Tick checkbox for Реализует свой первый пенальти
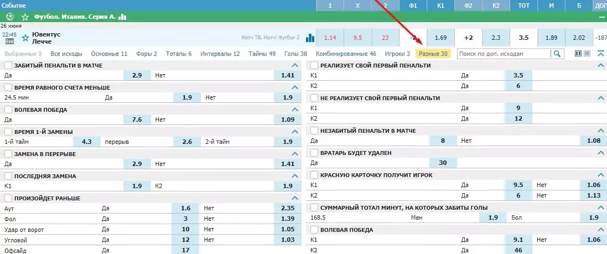Screen dimensions: 607x254 click(314, 65)
